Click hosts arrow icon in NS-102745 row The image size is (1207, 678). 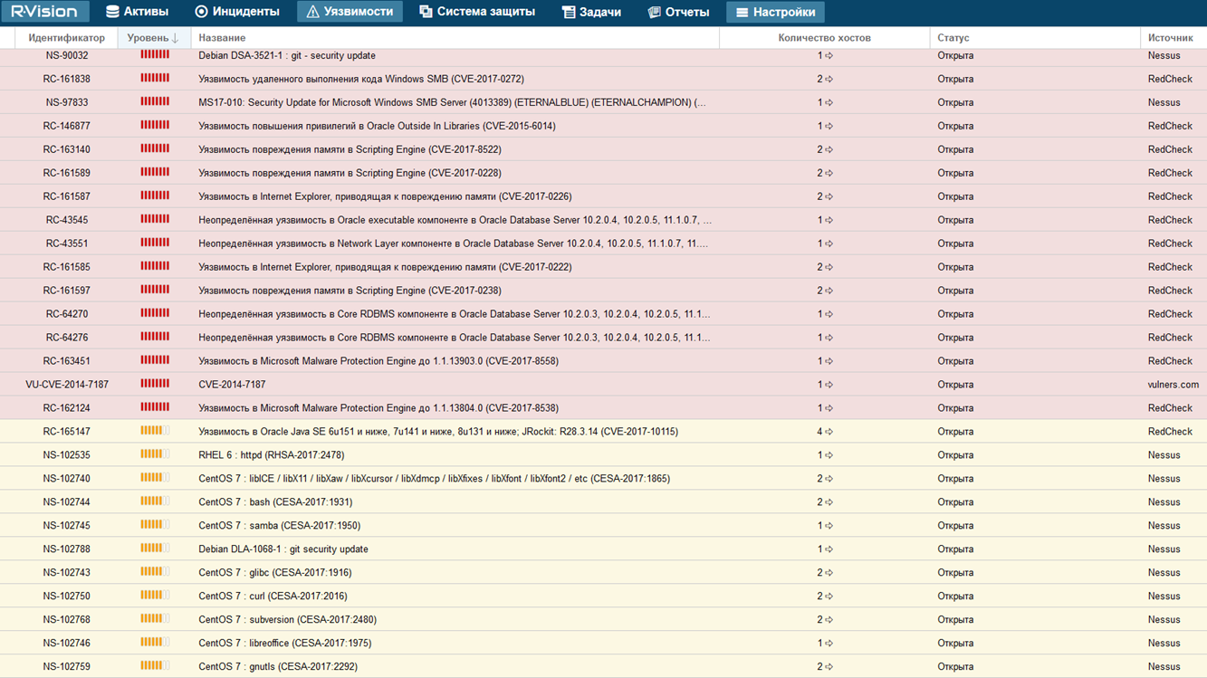pos(829,527)
